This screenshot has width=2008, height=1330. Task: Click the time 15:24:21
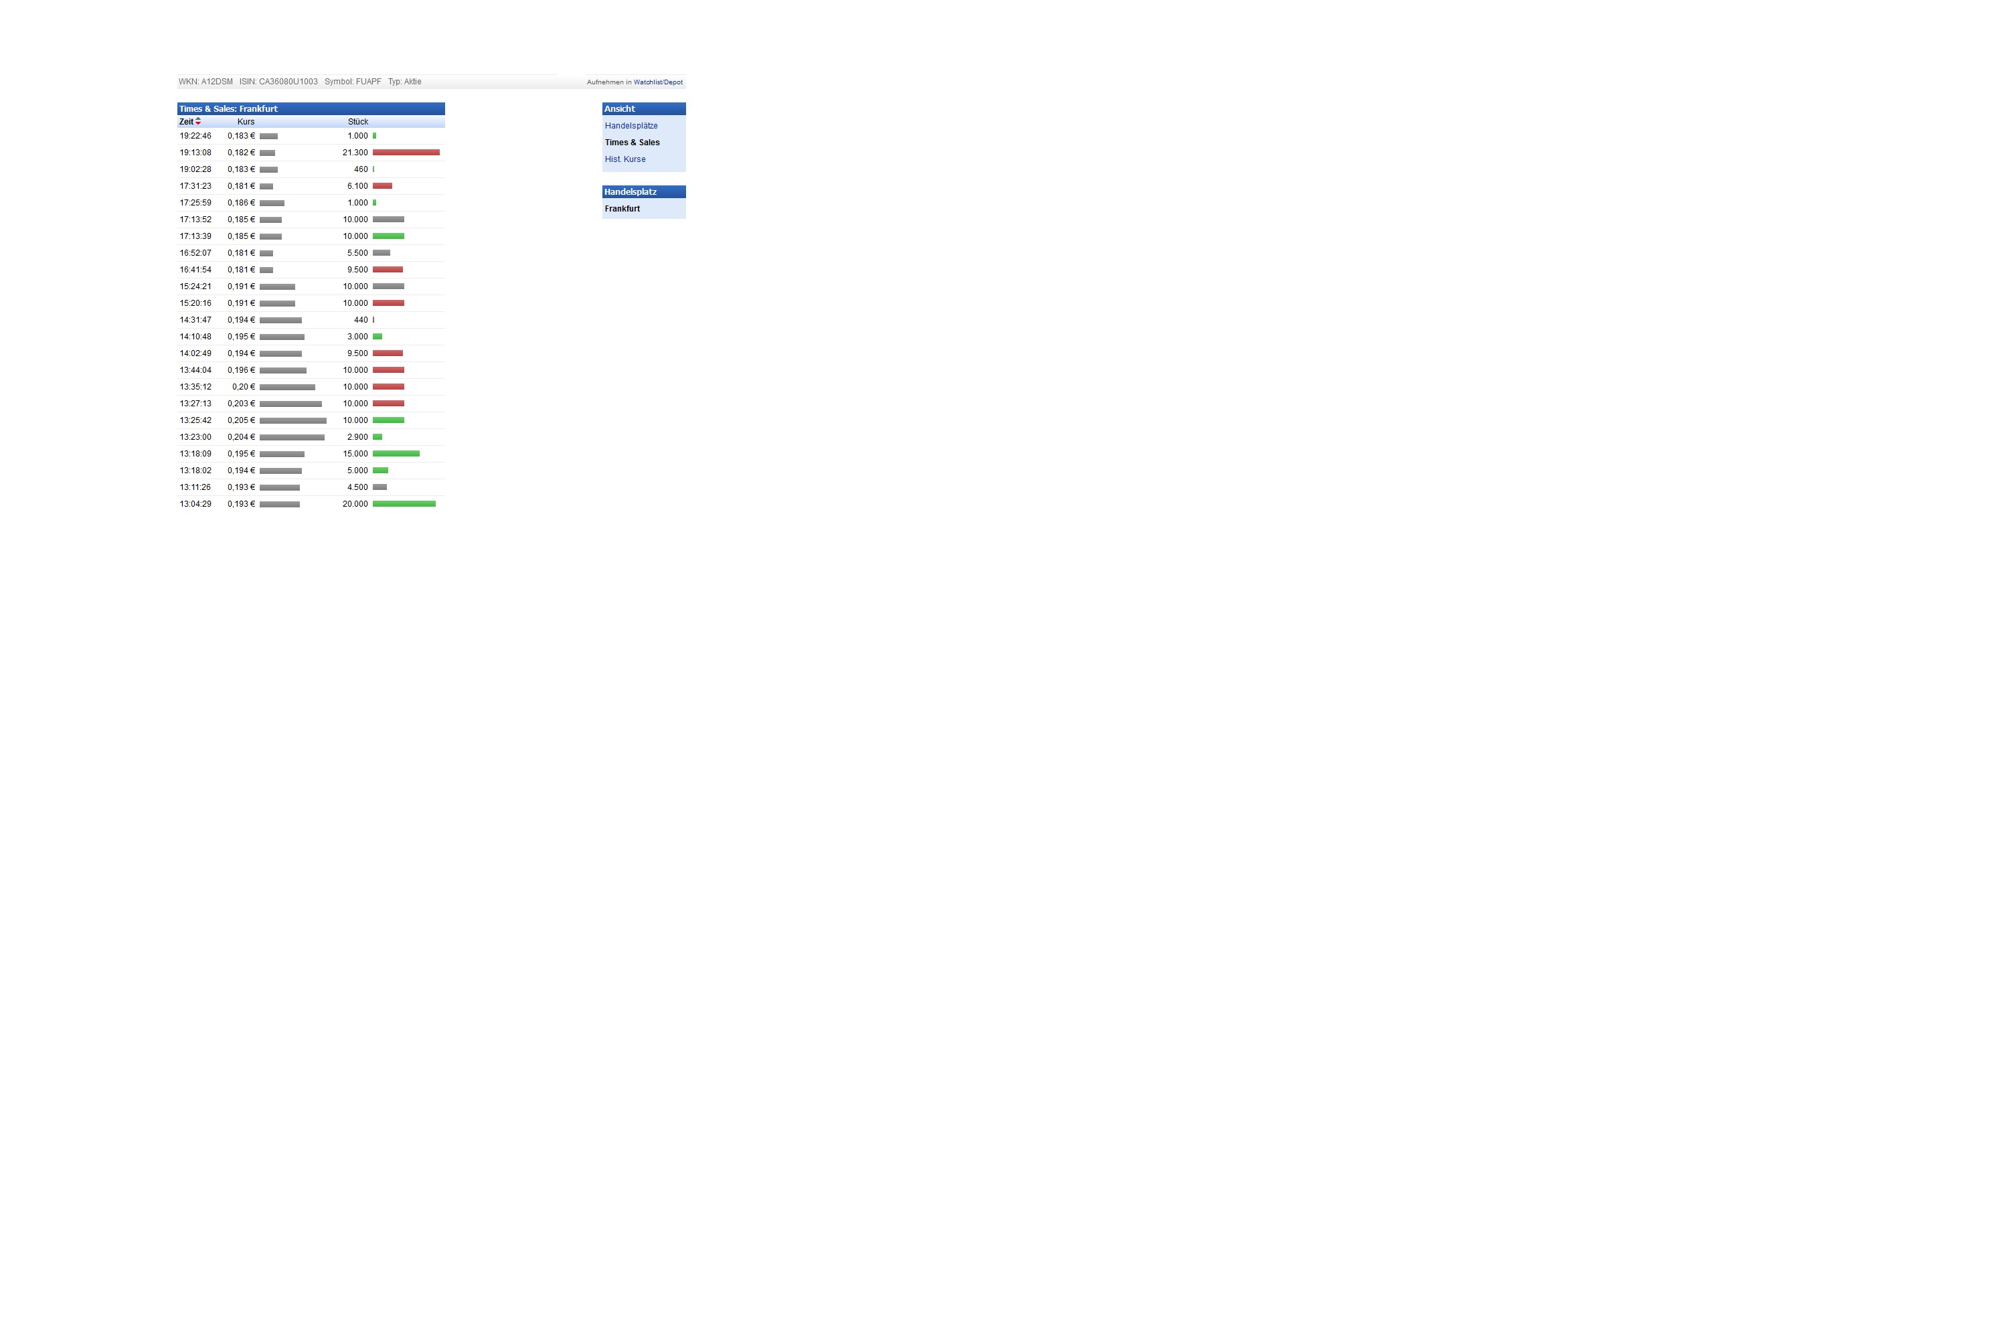195,286
